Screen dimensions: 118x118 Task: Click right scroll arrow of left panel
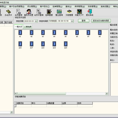click(11, 112)
